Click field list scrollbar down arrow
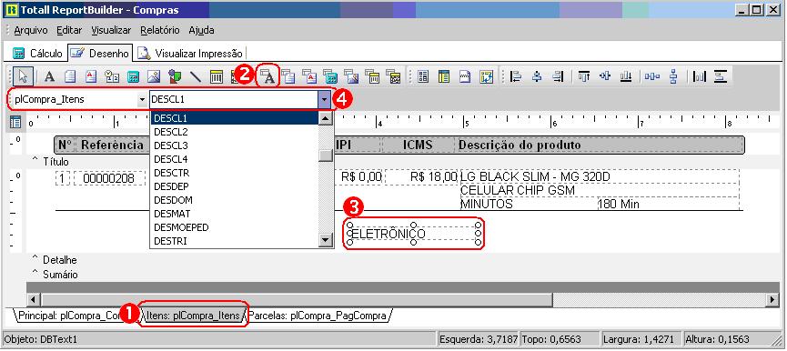The height and width of the screenshot is (351, 787). click(326, 240)
